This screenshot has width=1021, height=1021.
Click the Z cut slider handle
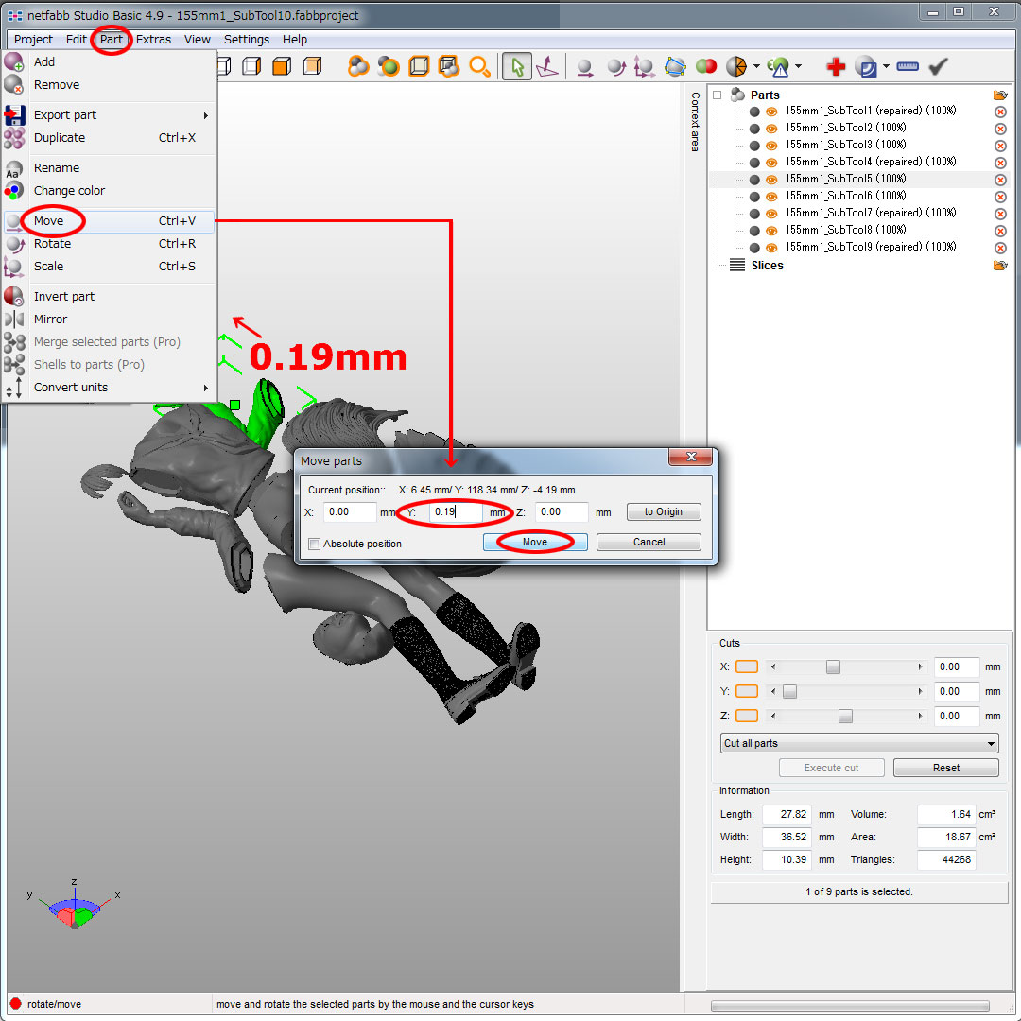click(845, 716)
